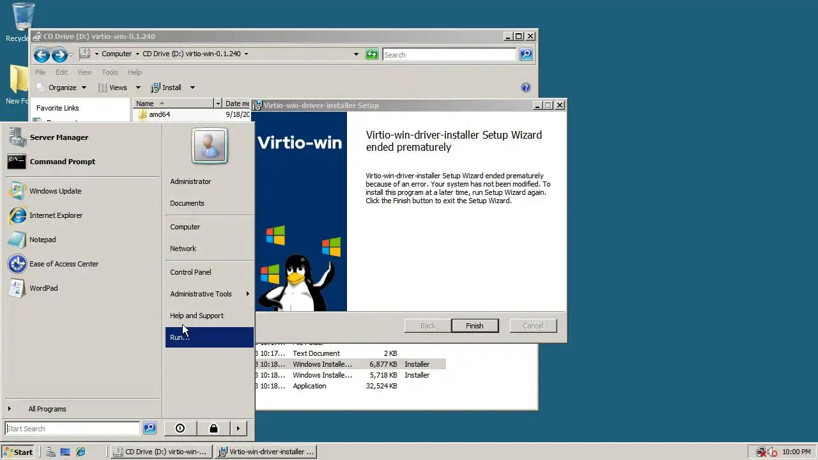Switch to CD Drive taskbar button
Viewport: 818px width, 460px height.
click(x=160, y=452)
